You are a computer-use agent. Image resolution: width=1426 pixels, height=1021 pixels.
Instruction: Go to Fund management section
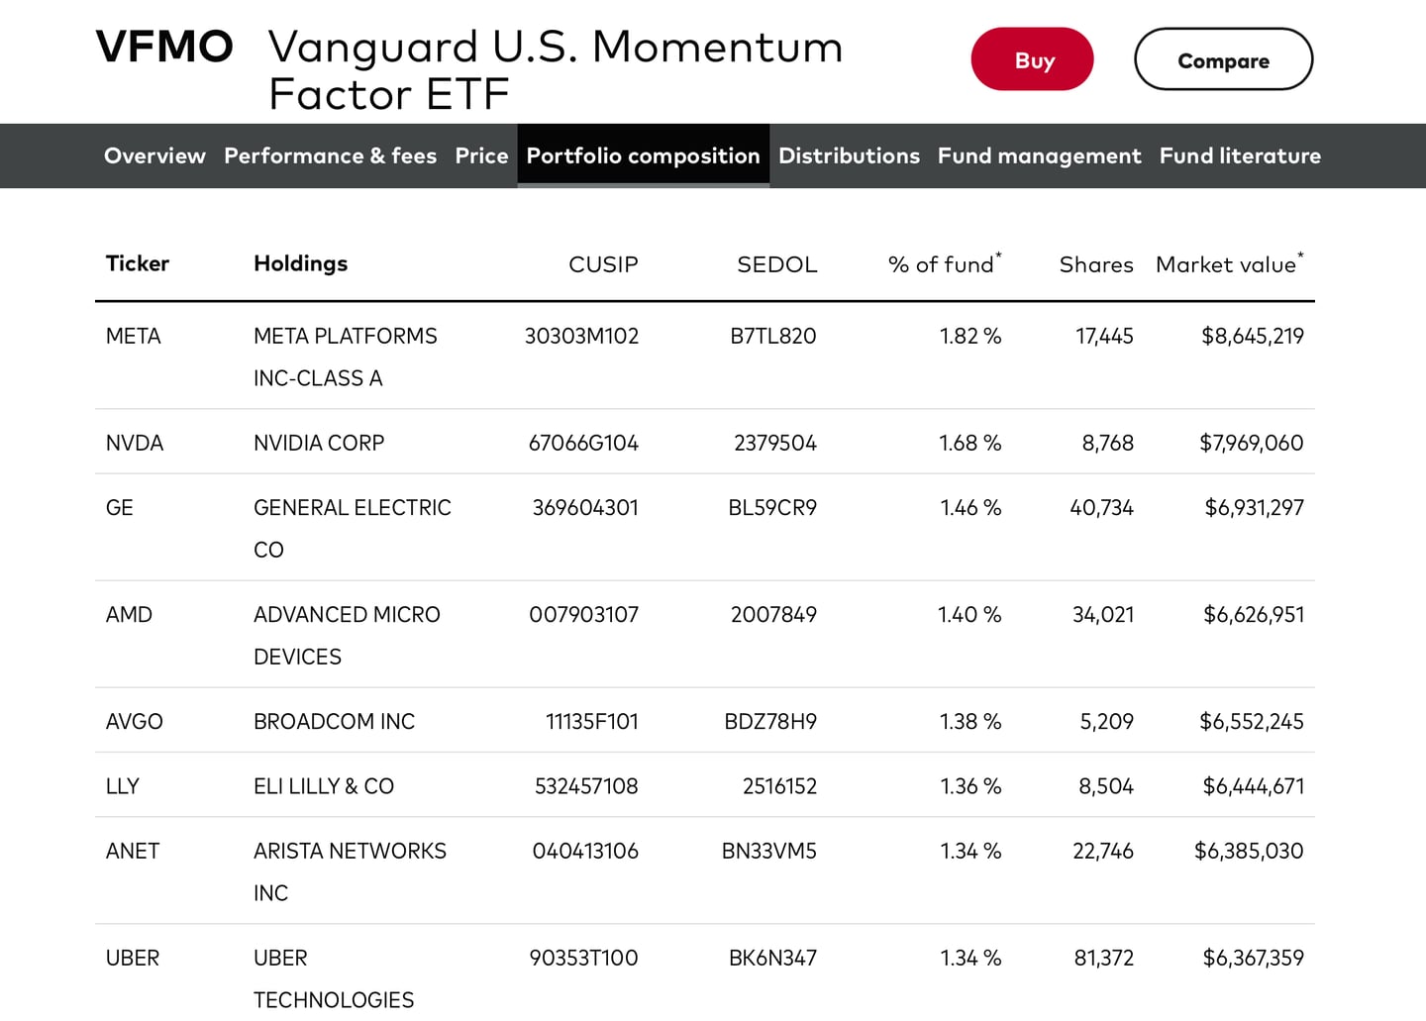pyautogui.click(x=1039, y=155)
